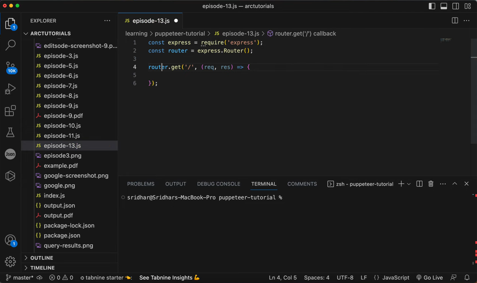Toggle the bottom panel visibility
Image resolution: width=477 pixels, height=283 pixels.
444,6
